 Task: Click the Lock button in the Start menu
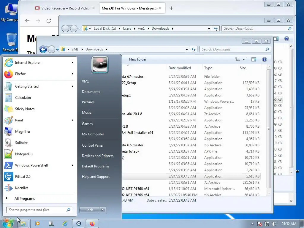[89, 210]
